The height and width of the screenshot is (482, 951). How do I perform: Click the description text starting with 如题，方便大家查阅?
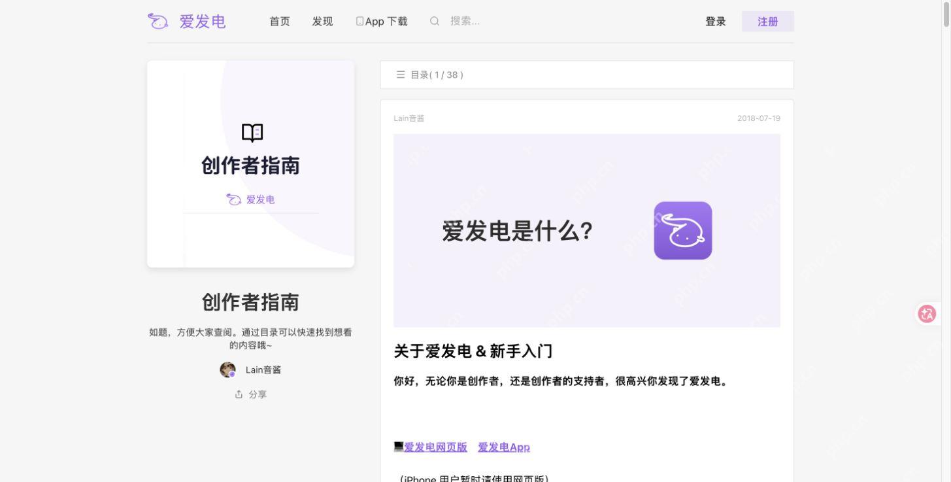pos(251,338)
